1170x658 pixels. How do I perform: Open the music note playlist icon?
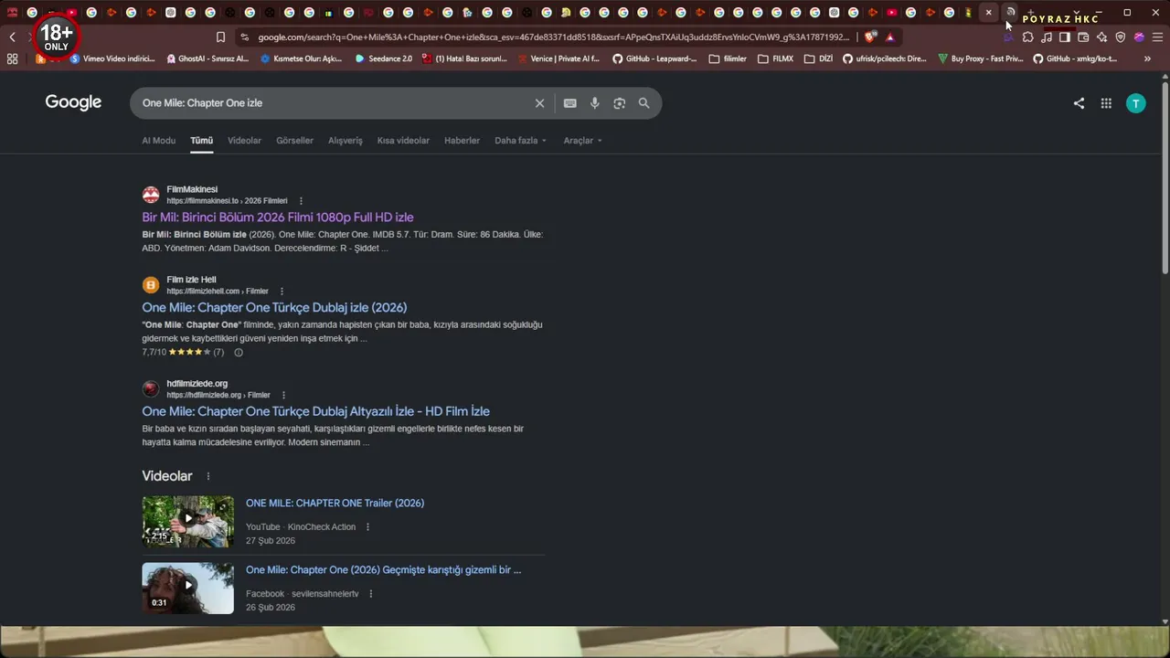tap(1047, 37)
